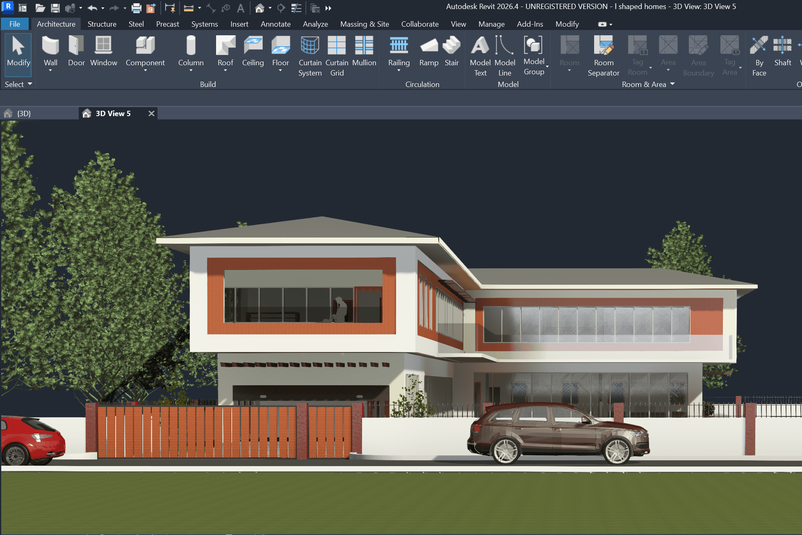802x535 pixels.
Task: Close the 3D View 5 tab
Action: click(x=151, y=114)
